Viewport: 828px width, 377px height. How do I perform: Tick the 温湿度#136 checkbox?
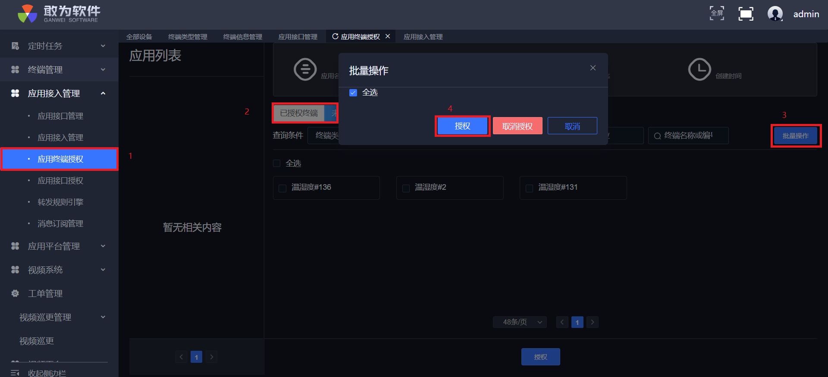(x=282, y=188)
